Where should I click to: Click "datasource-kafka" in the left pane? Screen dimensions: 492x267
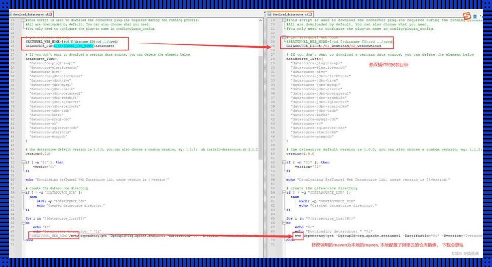[46, 115]
